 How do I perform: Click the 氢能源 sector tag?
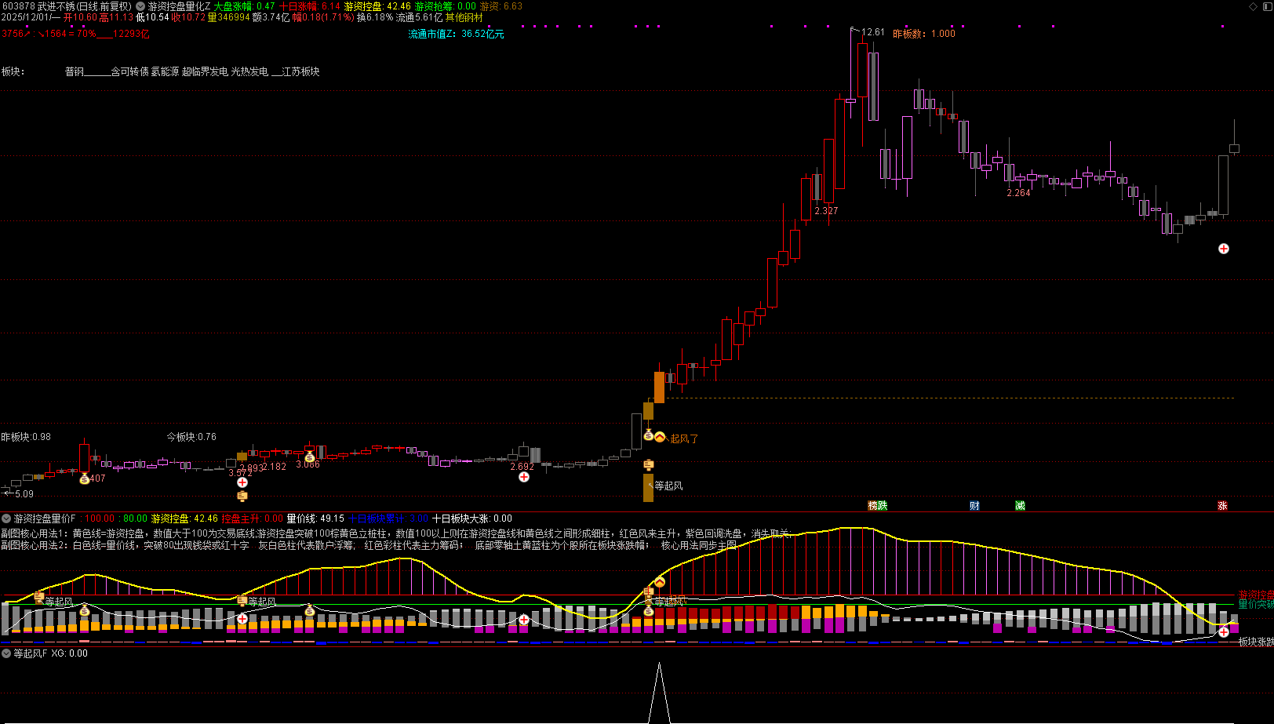click(x=165, y=71)
